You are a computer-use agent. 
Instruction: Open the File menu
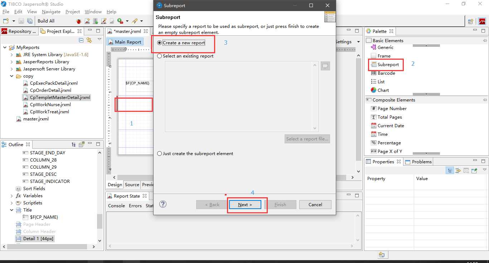tap(6, 12)
